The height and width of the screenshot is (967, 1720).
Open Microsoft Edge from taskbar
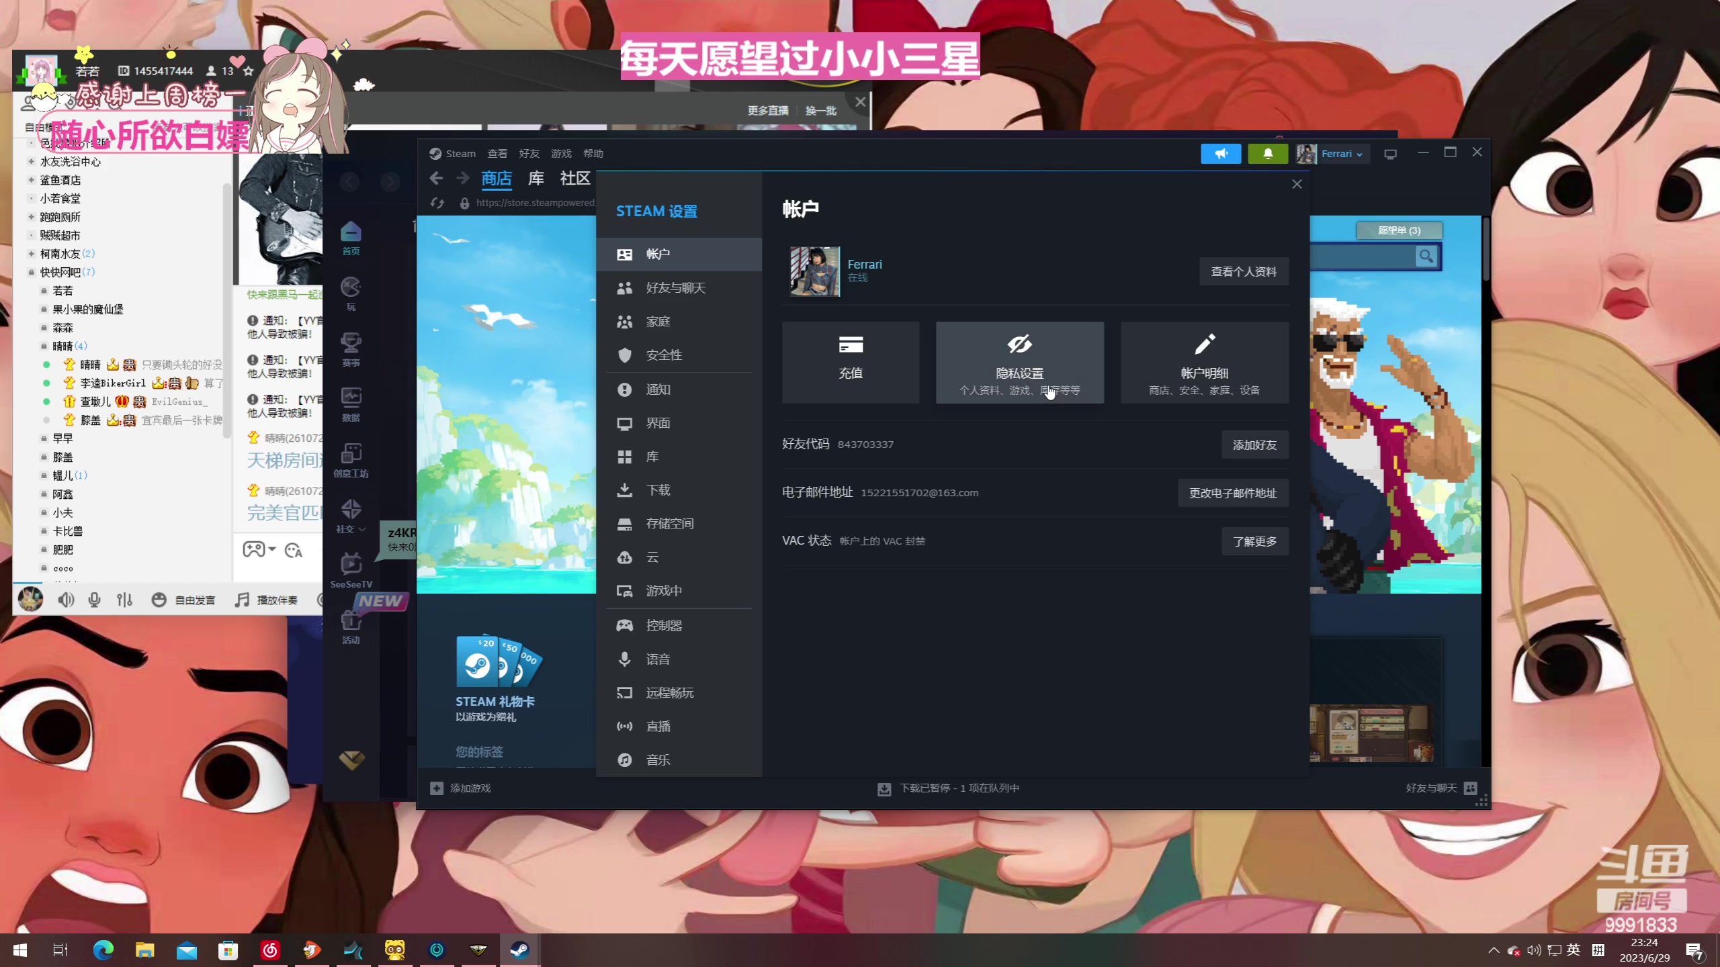(103, 950)
